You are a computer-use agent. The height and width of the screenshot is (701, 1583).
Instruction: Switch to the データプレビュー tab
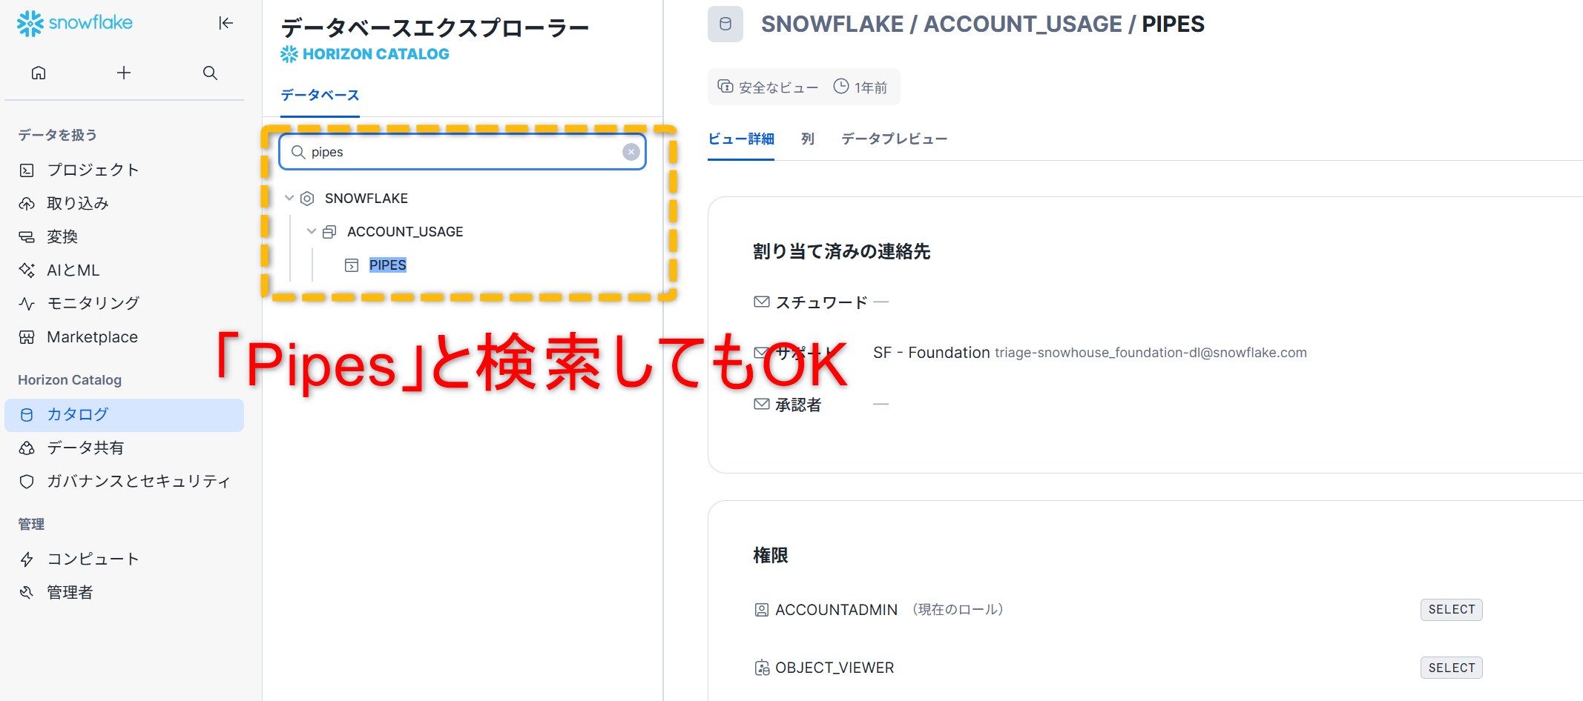click(894, 139)
